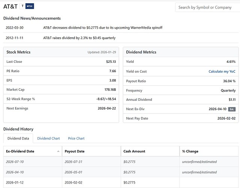This screenshot has width=240, height=188.
Task: Sort table by Payout Date column header
Action: click(75, 151)
